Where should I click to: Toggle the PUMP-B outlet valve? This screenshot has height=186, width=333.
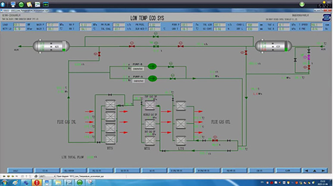pyautogui.click(x=171, y=67)
